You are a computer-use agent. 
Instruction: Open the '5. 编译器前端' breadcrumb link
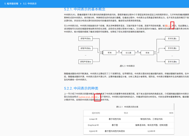11,4
